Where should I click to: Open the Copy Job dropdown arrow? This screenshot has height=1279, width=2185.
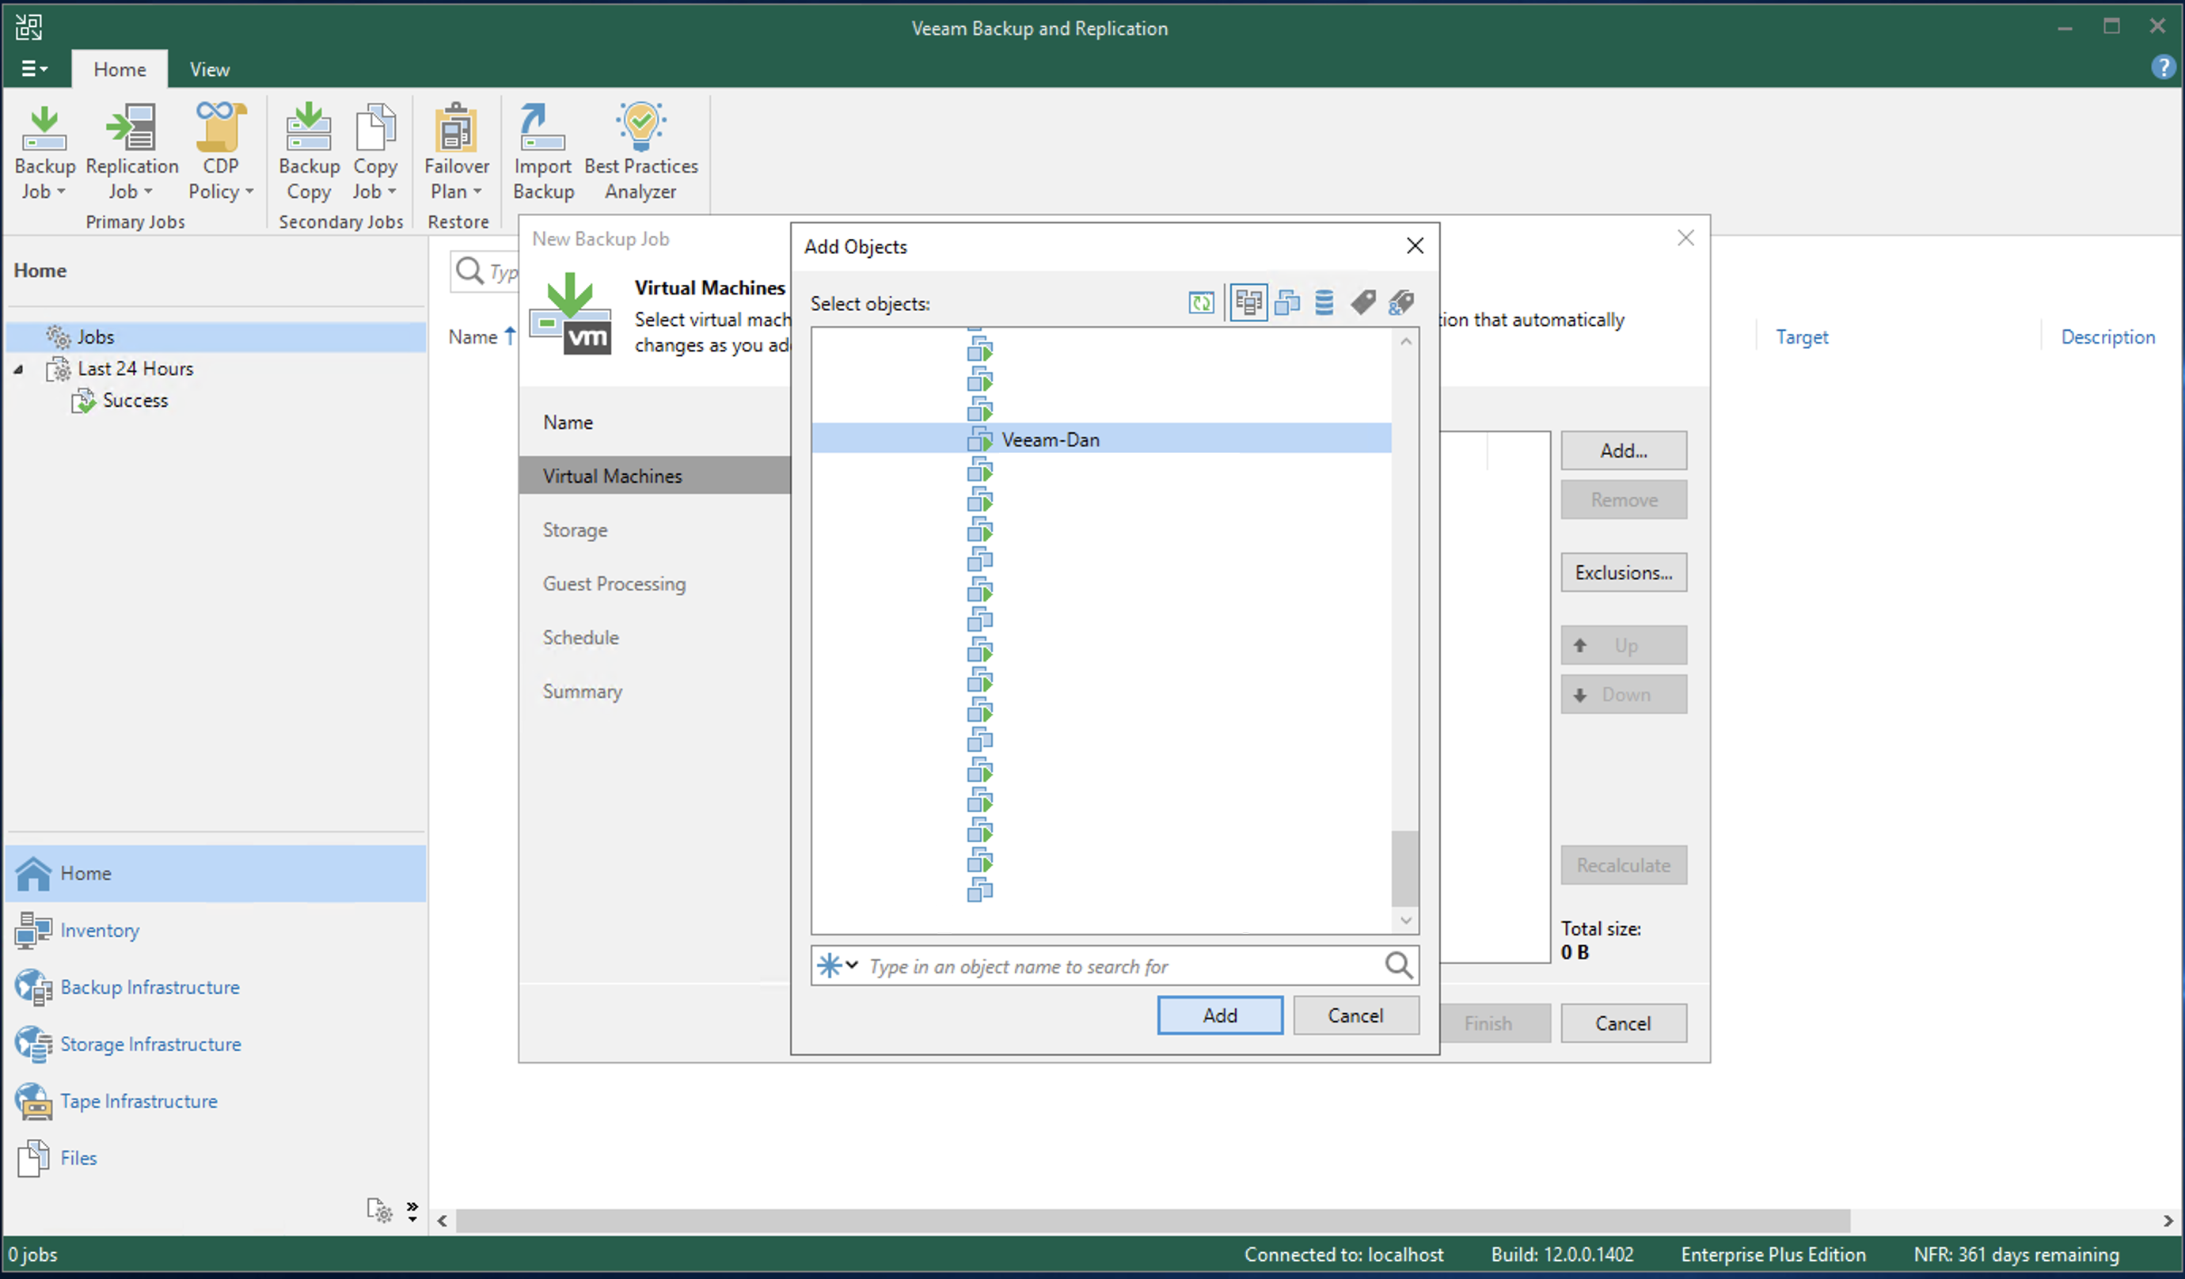(x=391, y=192)
